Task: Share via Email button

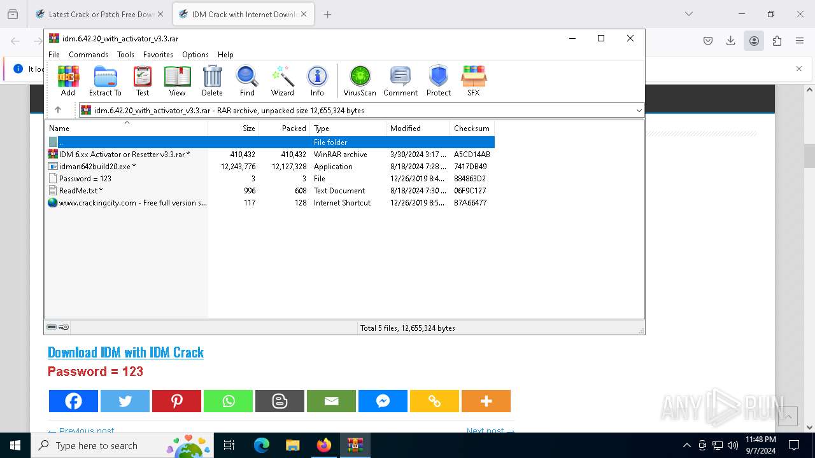Action: (x=331, y=401)
